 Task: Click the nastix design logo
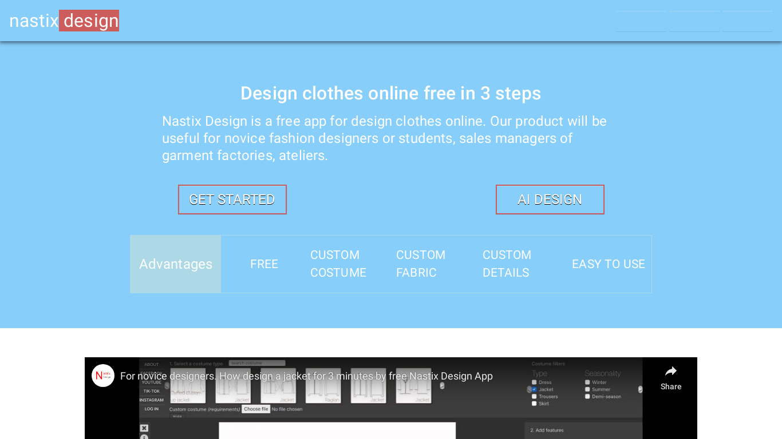64,21
